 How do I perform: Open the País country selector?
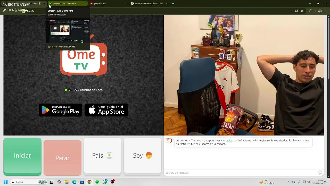click(x=102, y=156)
